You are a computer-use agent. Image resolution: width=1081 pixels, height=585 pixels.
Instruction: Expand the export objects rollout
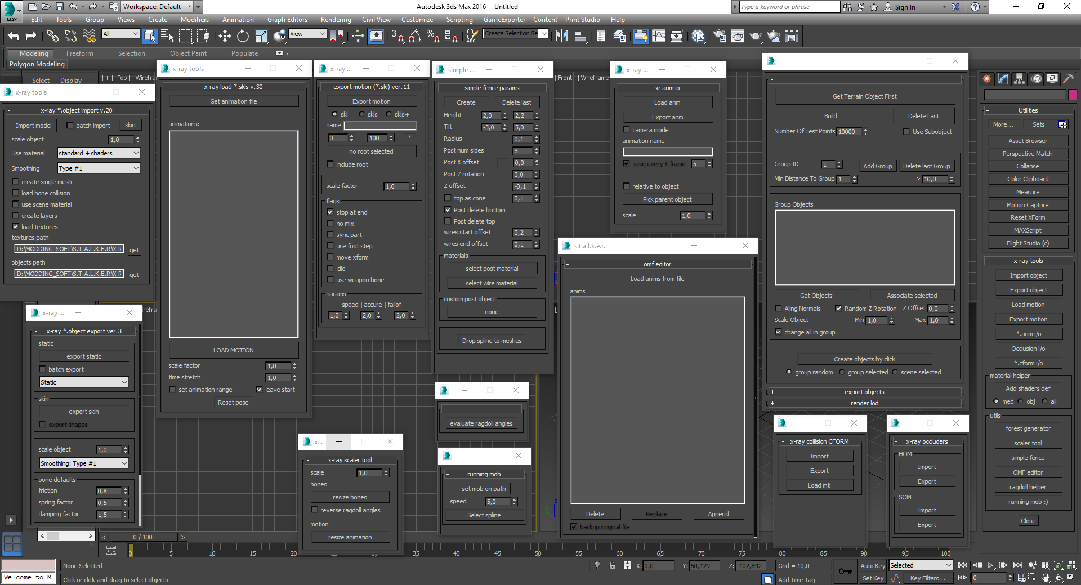click(864, 392)
